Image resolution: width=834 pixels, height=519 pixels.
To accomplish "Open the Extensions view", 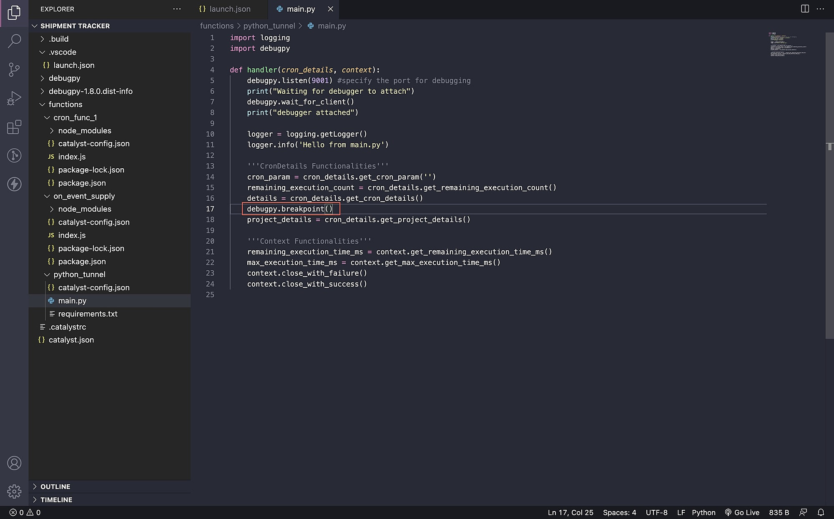I will (14, 127).
